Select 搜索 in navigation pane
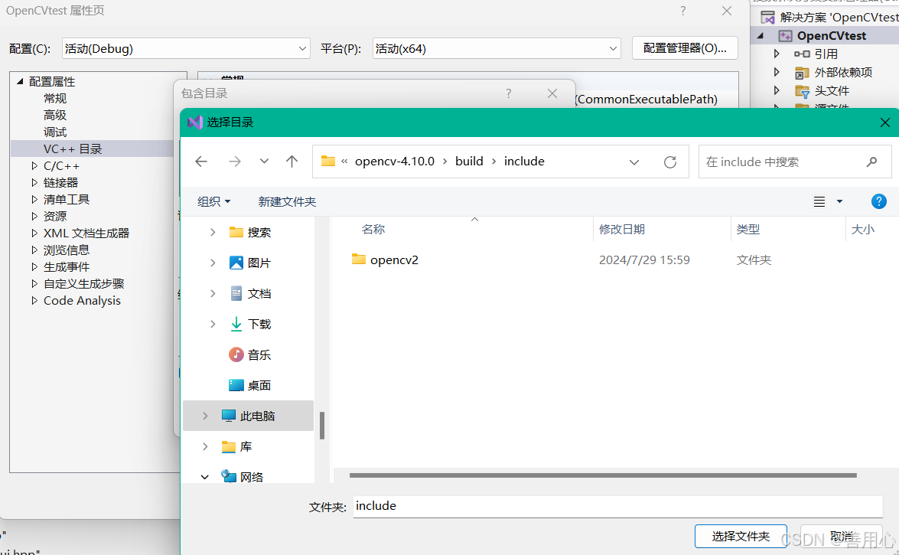This screenshot has height=555, width=899. tap(259, 233)
